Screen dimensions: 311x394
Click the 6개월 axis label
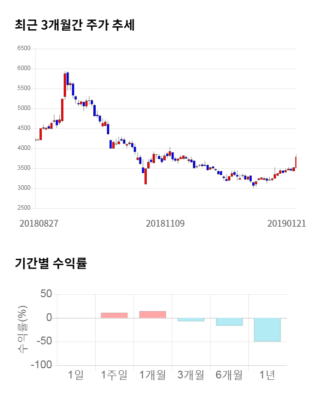click(x=229, y=375)
